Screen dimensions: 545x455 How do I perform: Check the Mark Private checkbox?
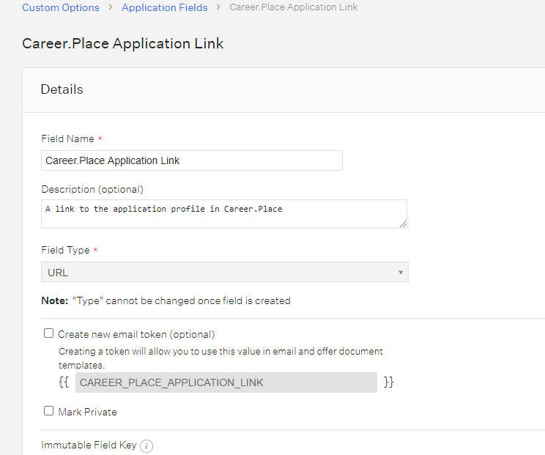[x=48, y=411]
